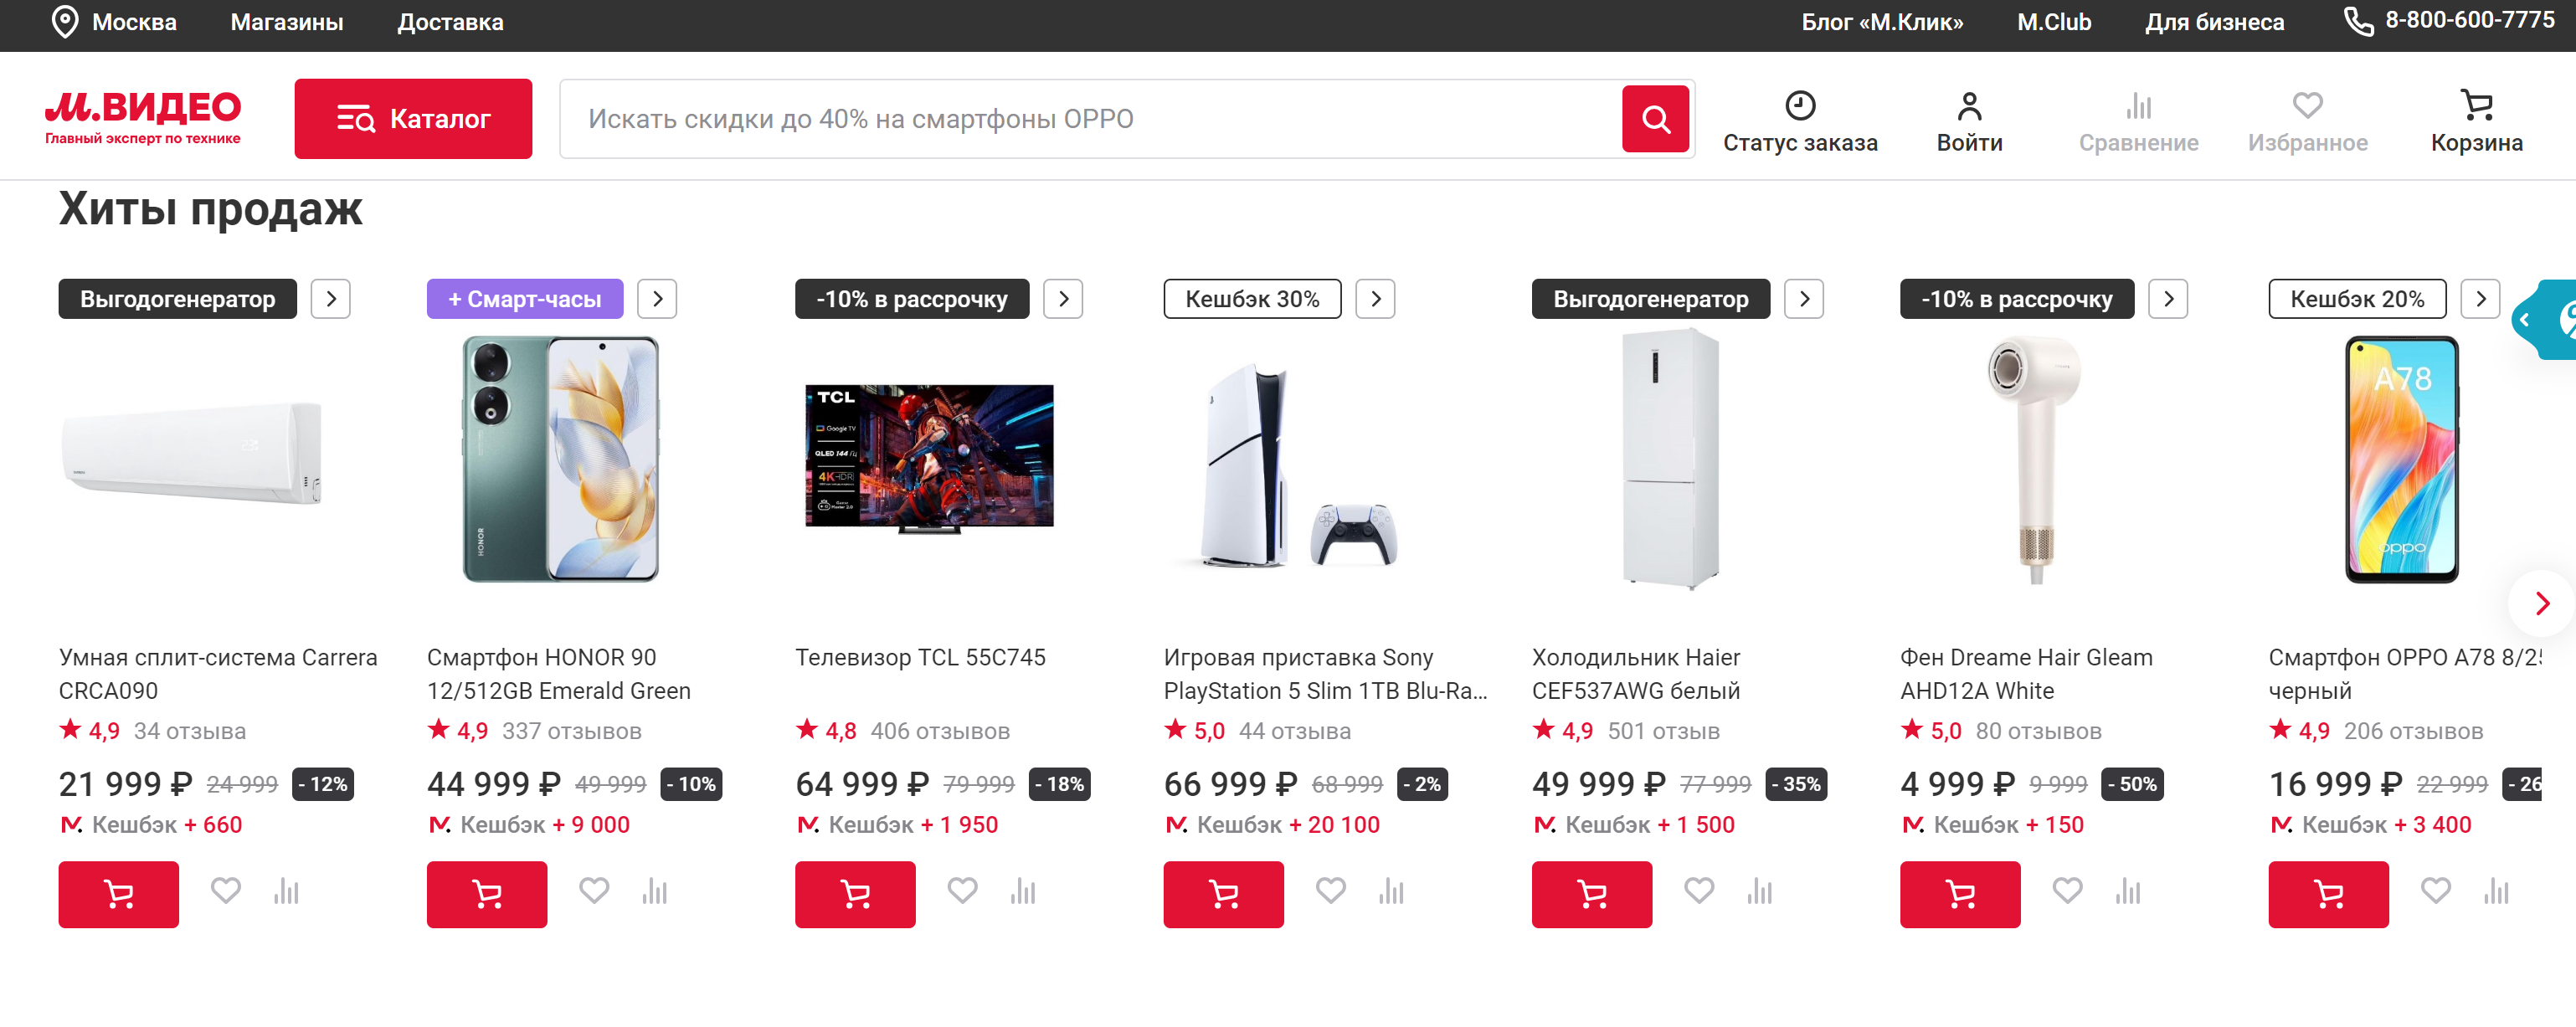Image resolution: width=2576 pixels, height=1027 pixels.
Task: Open Телевизор TCL 55C745 product link
Action: pos(920,657)
